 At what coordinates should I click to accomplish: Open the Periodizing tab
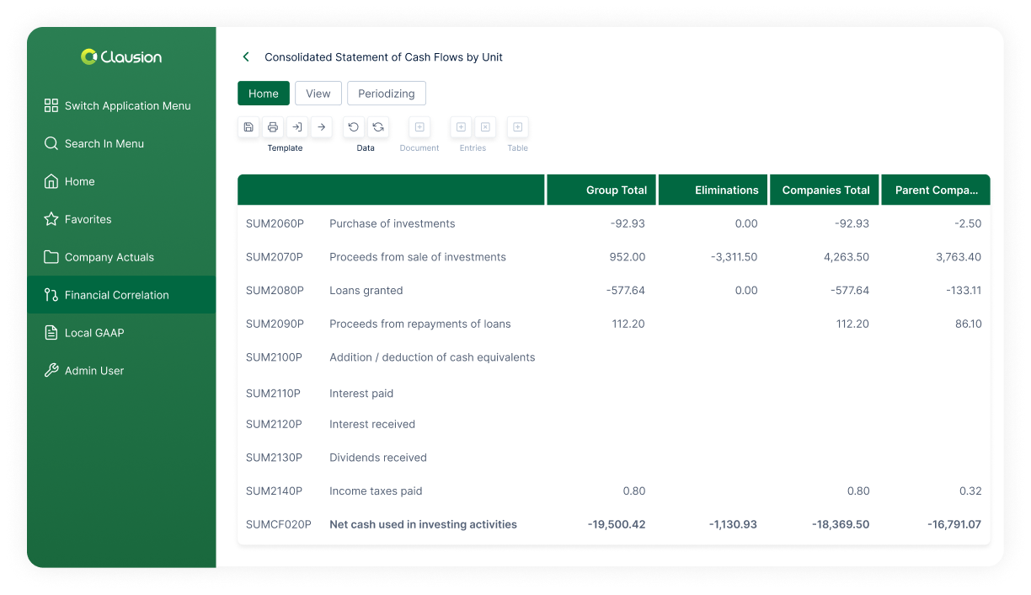[386, 94]
